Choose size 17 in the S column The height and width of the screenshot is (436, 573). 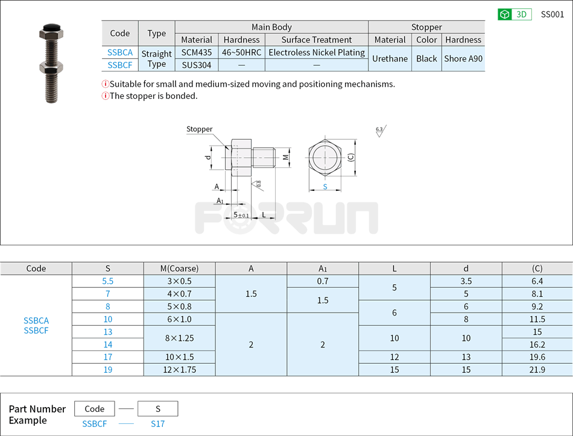pos(107,357)
